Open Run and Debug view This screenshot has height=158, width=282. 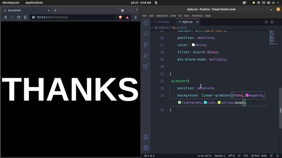tap(146, 55)
